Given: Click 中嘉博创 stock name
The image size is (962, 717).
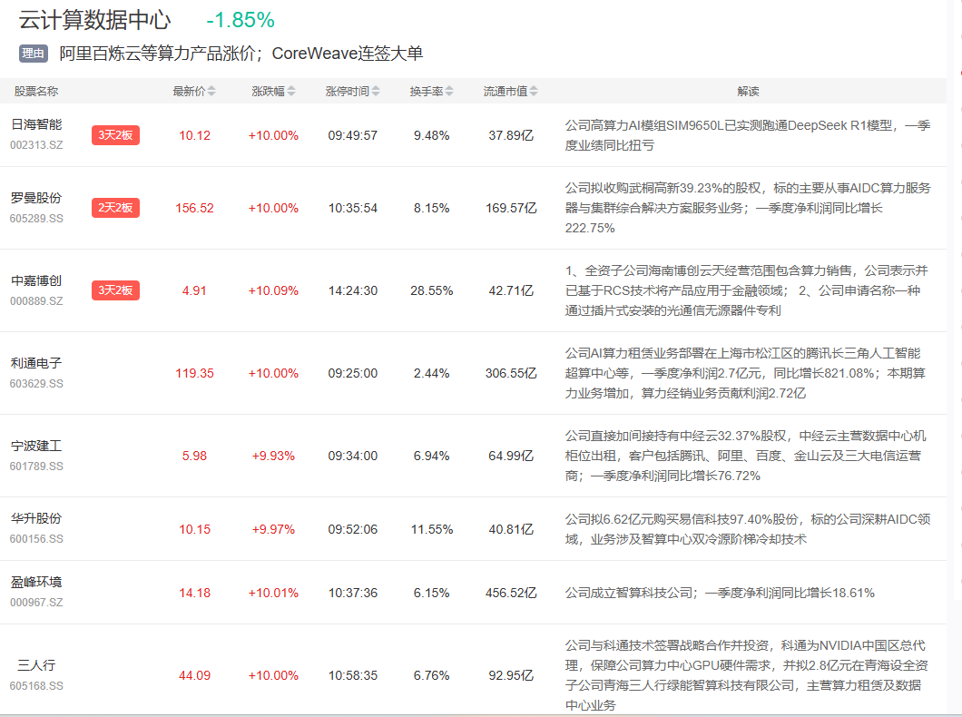Looking at the screenshot, I should 36,280.
